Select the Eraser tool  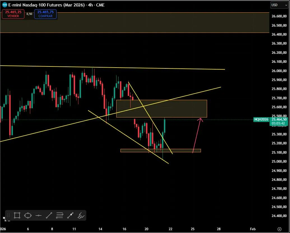pyautogui.click(x=81, y=215)
